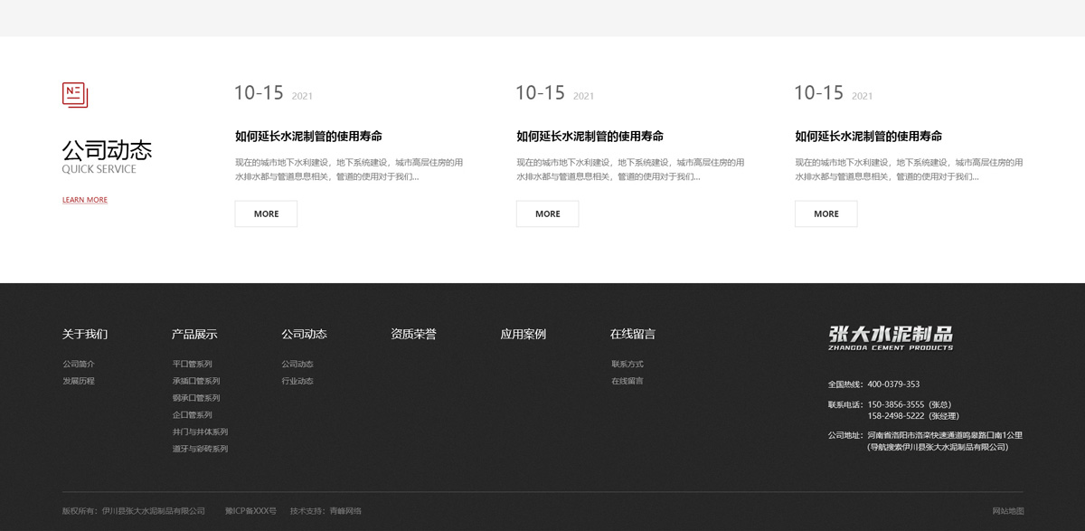1085x531 pixels.
Task: Open the first article title 如何延长水泥制管的使用寿命
Action: [308, 137]
